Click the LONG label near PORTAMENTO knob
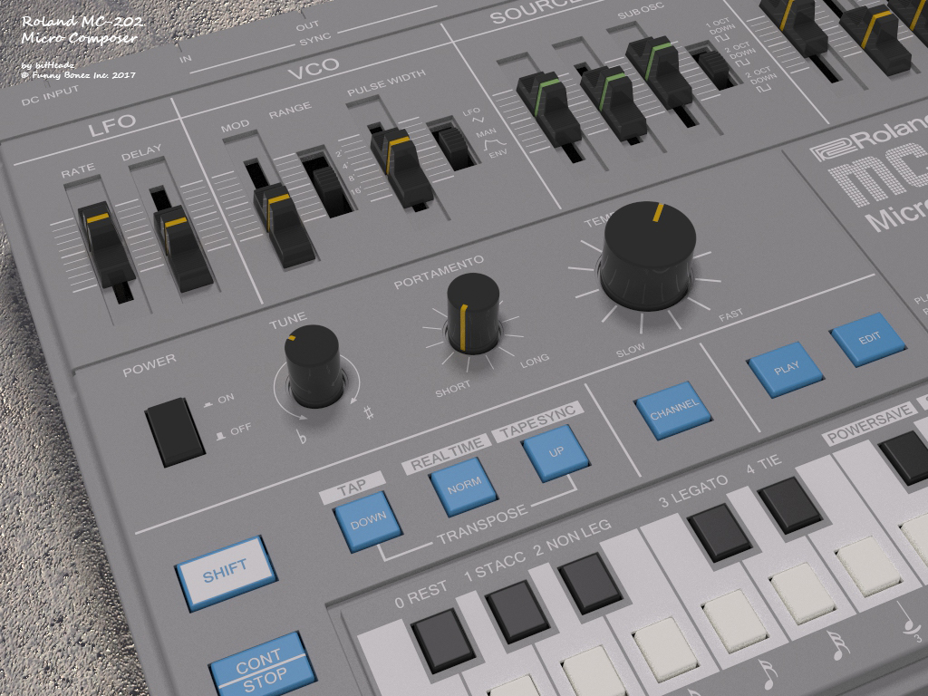The image size is (928, 696). 535,361
